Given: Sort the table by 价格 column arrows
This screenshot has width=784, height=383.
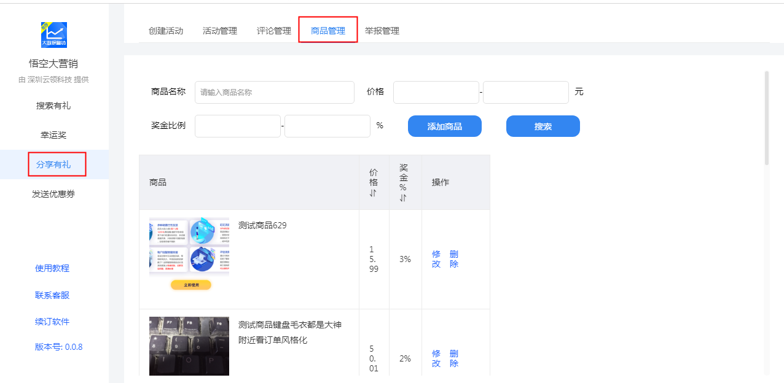Looking at the screenshot, I should pos(373,193).
